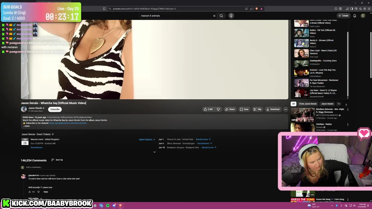Select the From Jason Derulo chip

308,104
